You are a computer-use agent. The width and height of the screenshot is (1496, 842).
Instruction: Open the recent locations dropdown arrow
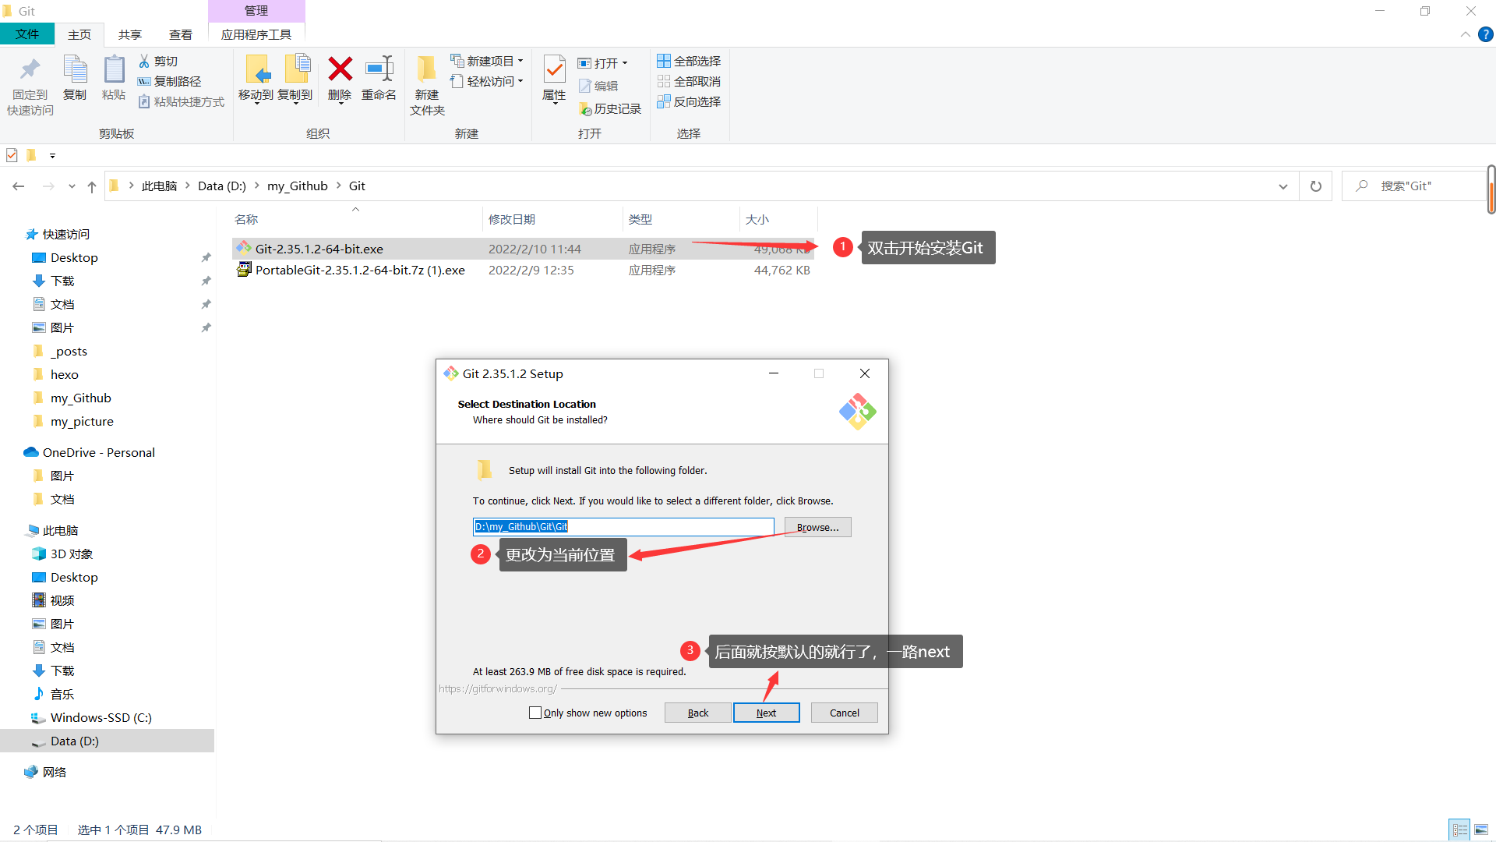[72, 186]
